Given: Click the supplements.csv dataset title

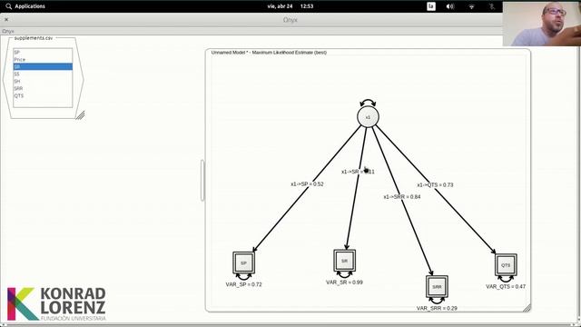Looking at the screenshot, I should coord(34,38).
